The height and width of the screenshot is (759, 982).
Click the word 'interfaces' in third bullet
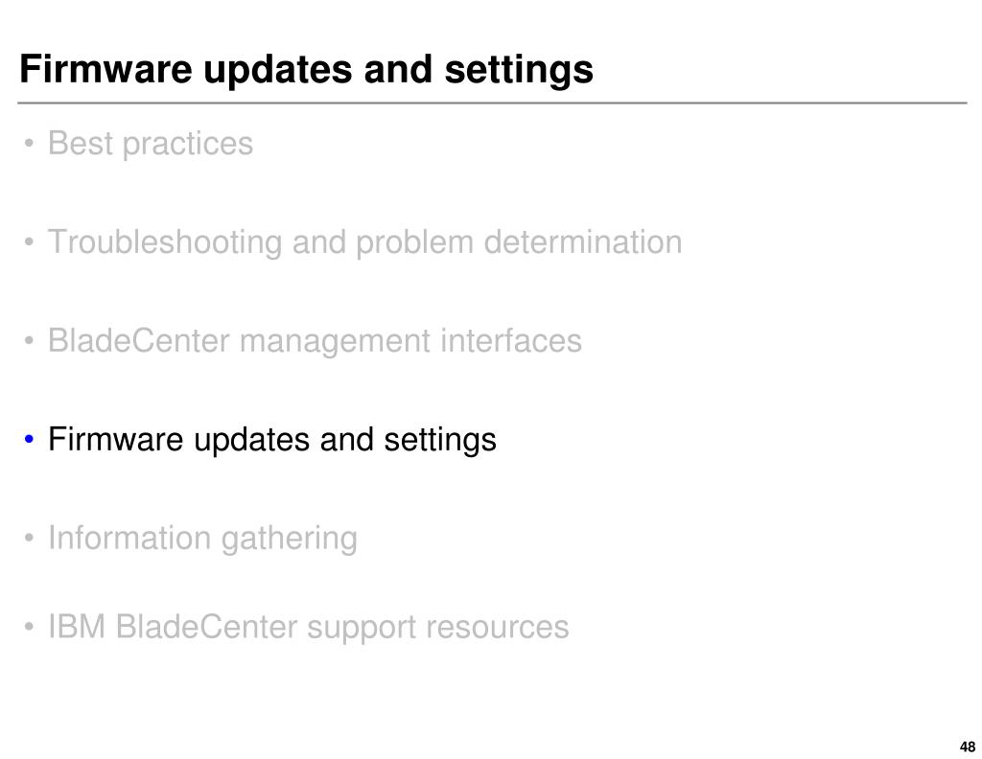[511, 341]
